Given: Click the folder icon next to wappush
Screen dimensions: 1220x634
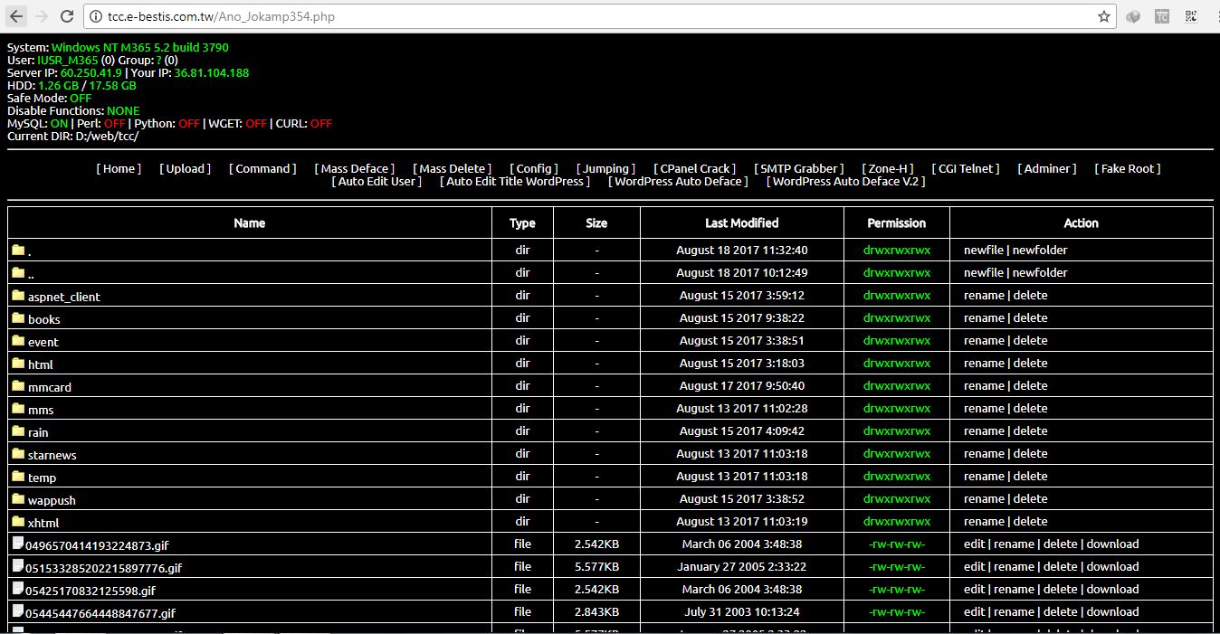Looking at the screenshot, I should tap(18, 499).
